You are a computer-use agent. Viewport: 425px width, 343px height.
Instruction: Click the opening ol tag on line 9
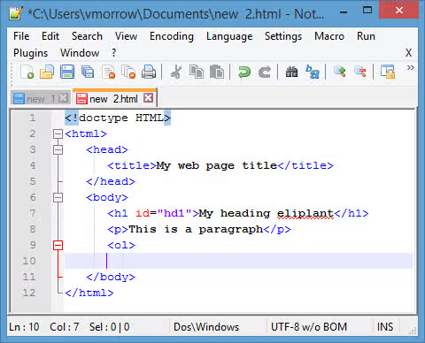click(121, 245)
